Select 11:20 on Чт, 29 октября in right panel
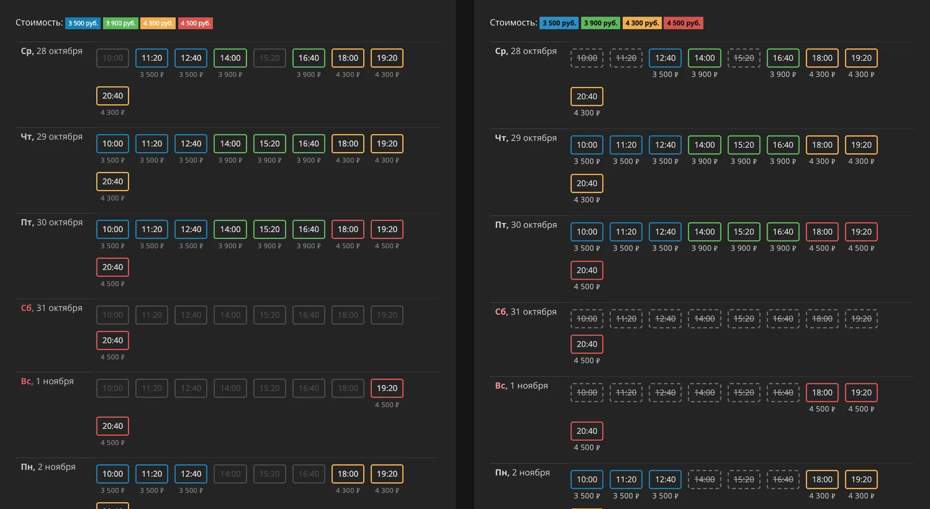The image size is (930, 509). (x=626, y=145)
